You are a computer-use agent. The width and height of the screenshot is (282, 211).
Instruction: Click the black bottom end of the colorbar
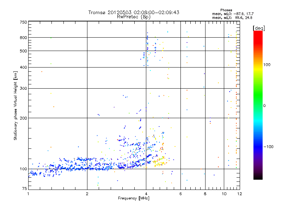(258, 177)
